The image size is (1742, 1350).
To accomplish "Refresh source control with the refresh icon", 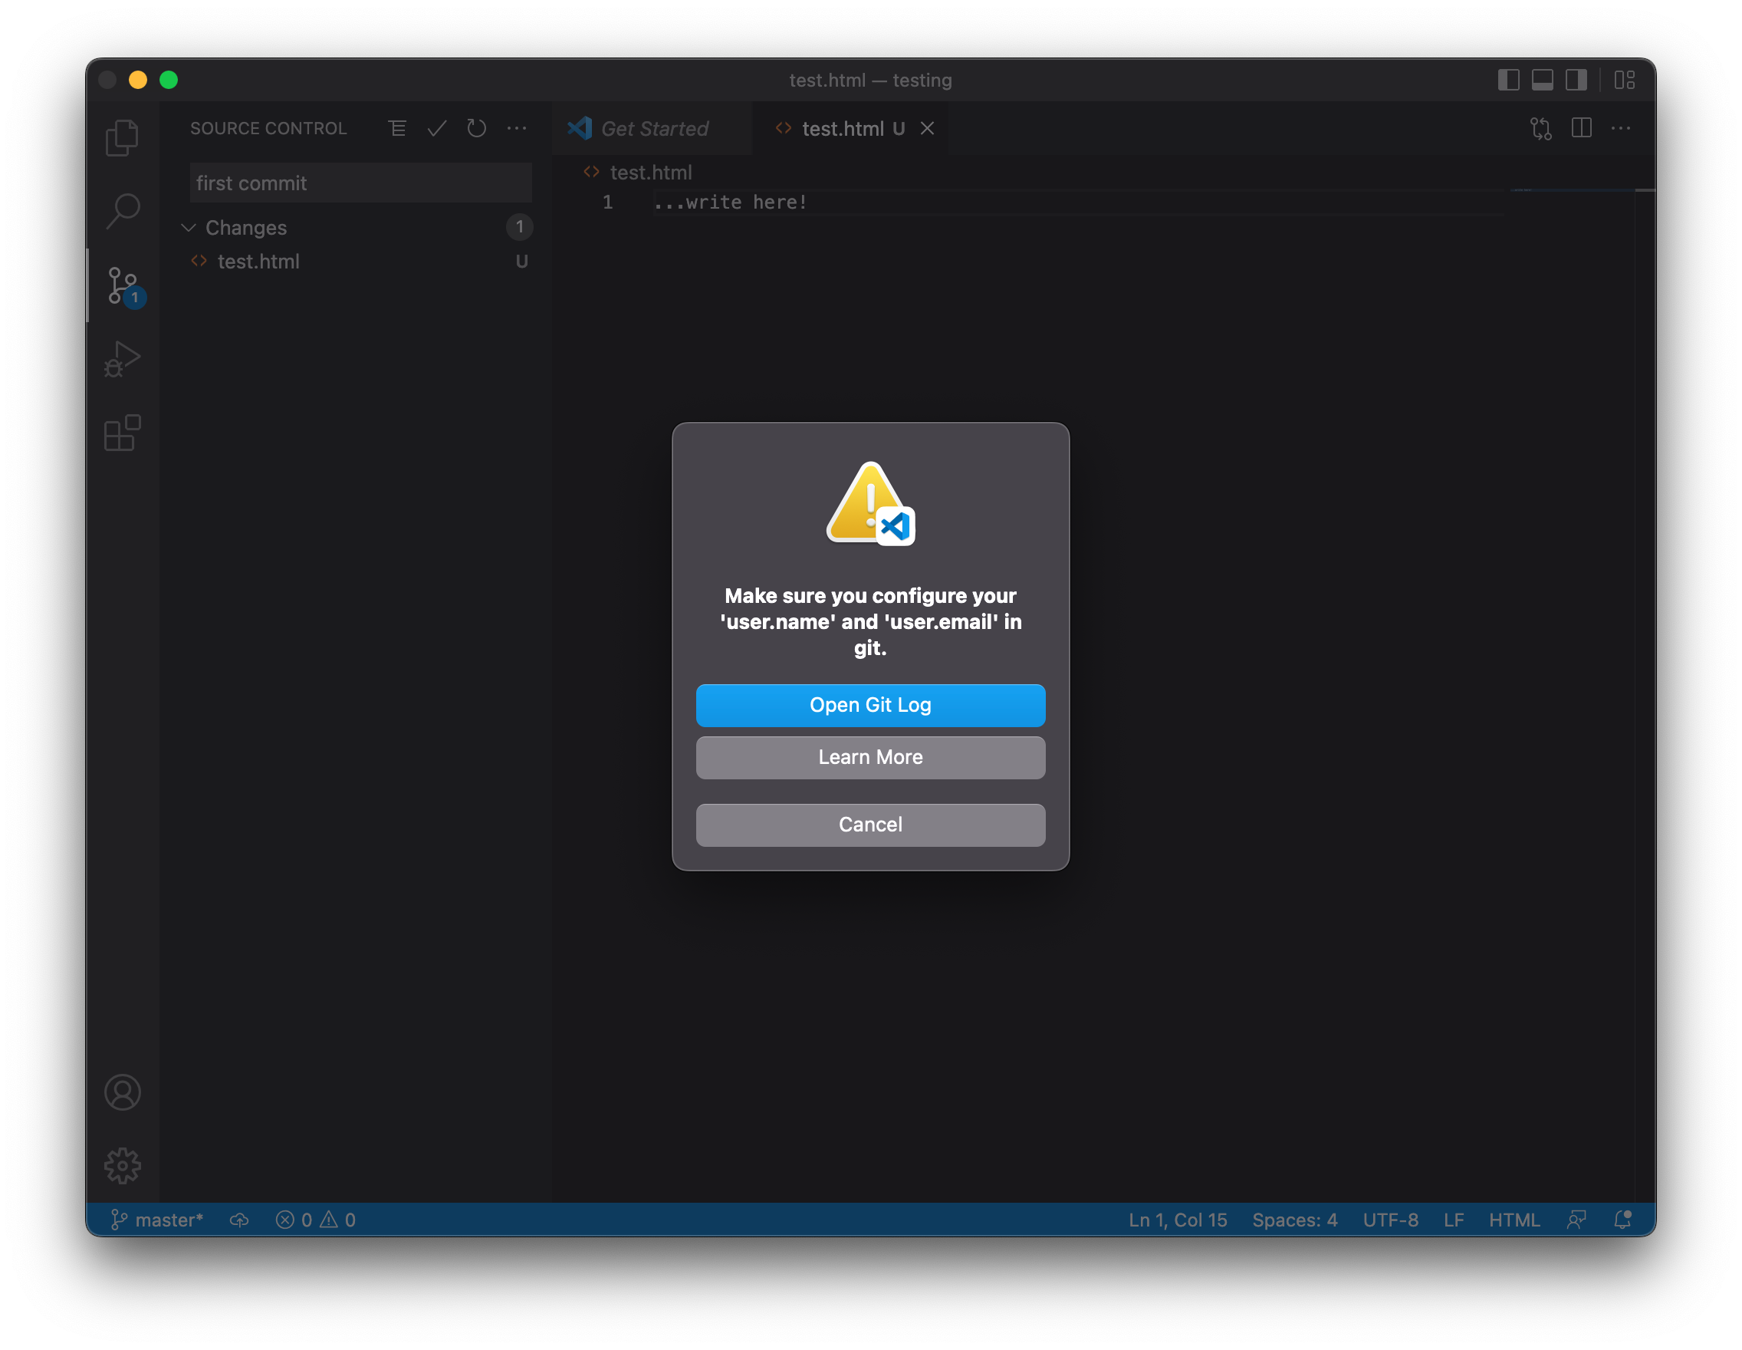I will click(x=476, y=128).
